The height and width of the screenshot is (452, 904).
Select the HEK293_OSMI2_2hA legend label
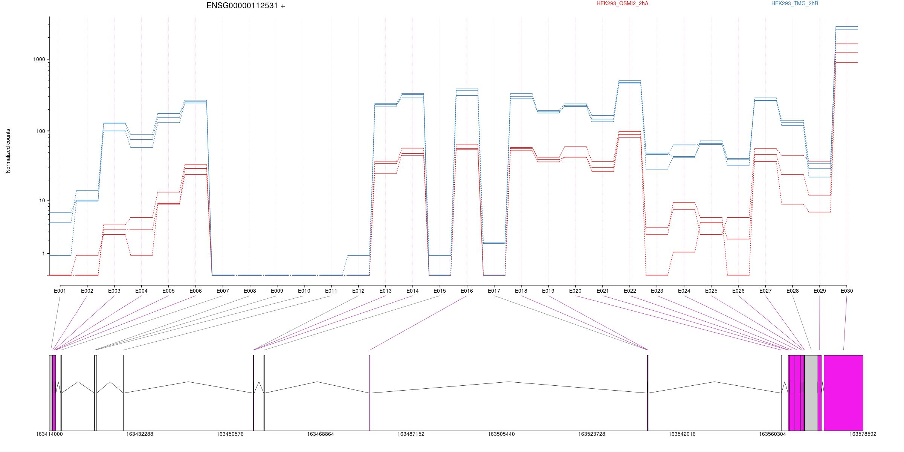[622, 4]
